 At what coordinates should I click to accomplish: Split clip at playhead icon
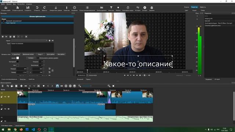tap(39, 86)
